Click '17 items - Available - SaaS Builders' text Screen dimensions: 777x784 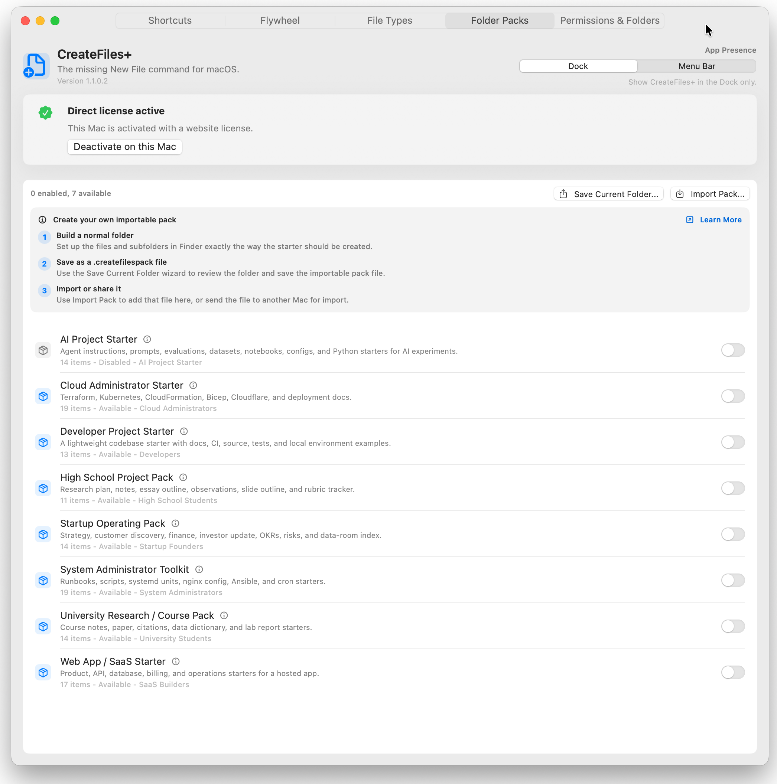pos(125,685)
